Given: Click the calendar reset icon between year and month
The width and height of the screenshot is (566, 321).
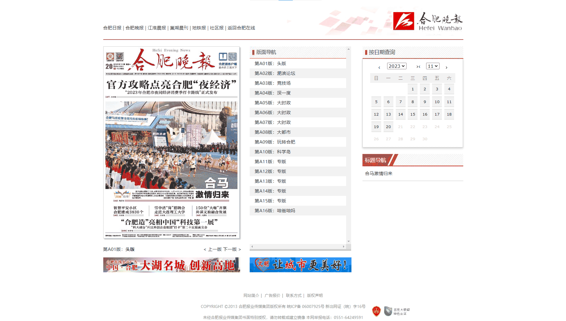Looking at the screenshot, I should pos(418,67).
